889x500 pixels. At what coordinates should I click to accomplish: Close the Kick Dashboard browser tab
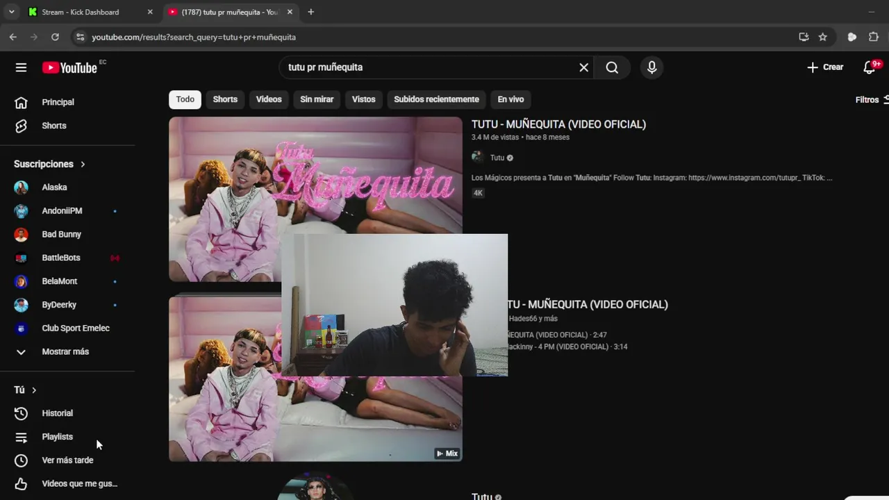click(x=149, y=12)
